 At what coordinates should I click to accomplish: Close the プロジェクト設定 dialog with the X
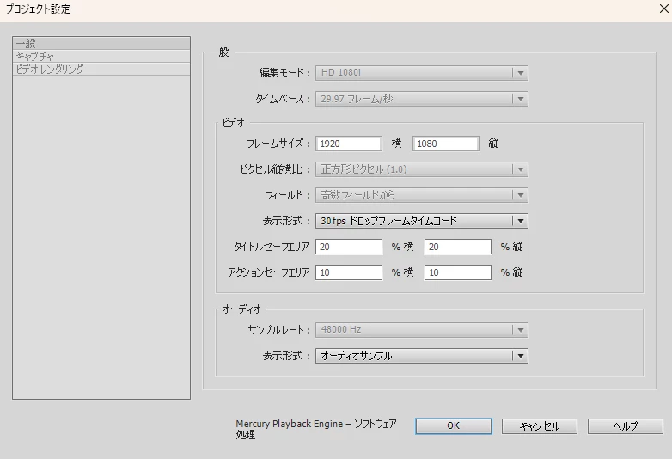click(663, 9)
